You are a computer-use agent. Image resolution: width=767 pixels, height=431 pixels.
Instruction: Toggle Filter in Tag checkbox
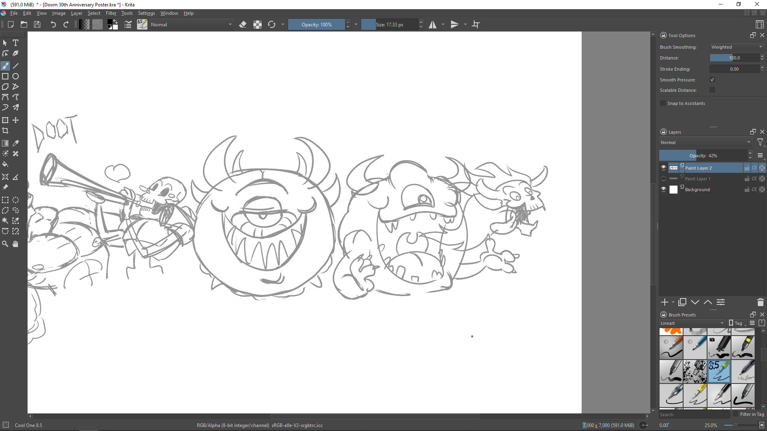click(736, 414)
